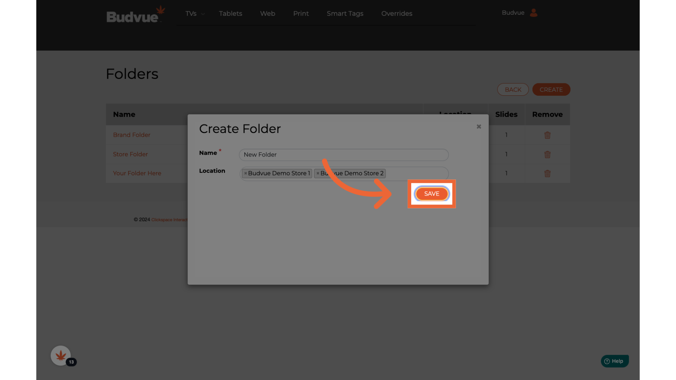Click the BACK button
The width and height of the screenshot is (676, 380).
click(513, 90)
